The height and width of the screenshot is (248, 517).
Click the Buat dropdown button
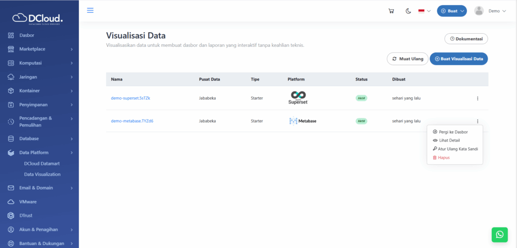(451, 11)
